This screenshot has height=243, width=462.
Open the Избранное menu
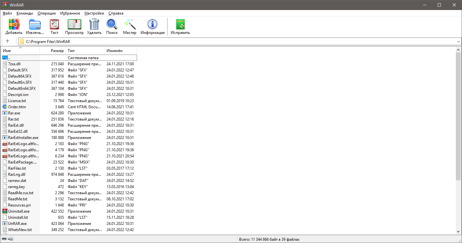(x=70, y=13)
